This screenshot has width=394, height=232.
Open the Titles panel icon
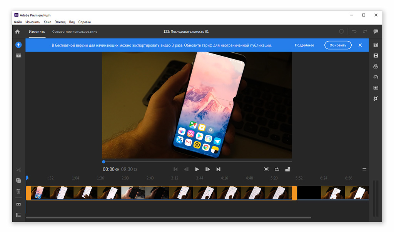pyautogui.click(x=376, y=45)
